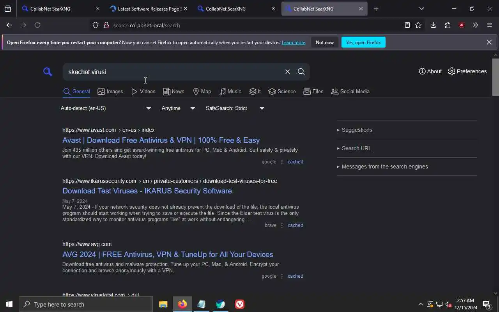Switch to the Files category tab
Viewport: 499px width, 312px height.
tap(313, 92)
